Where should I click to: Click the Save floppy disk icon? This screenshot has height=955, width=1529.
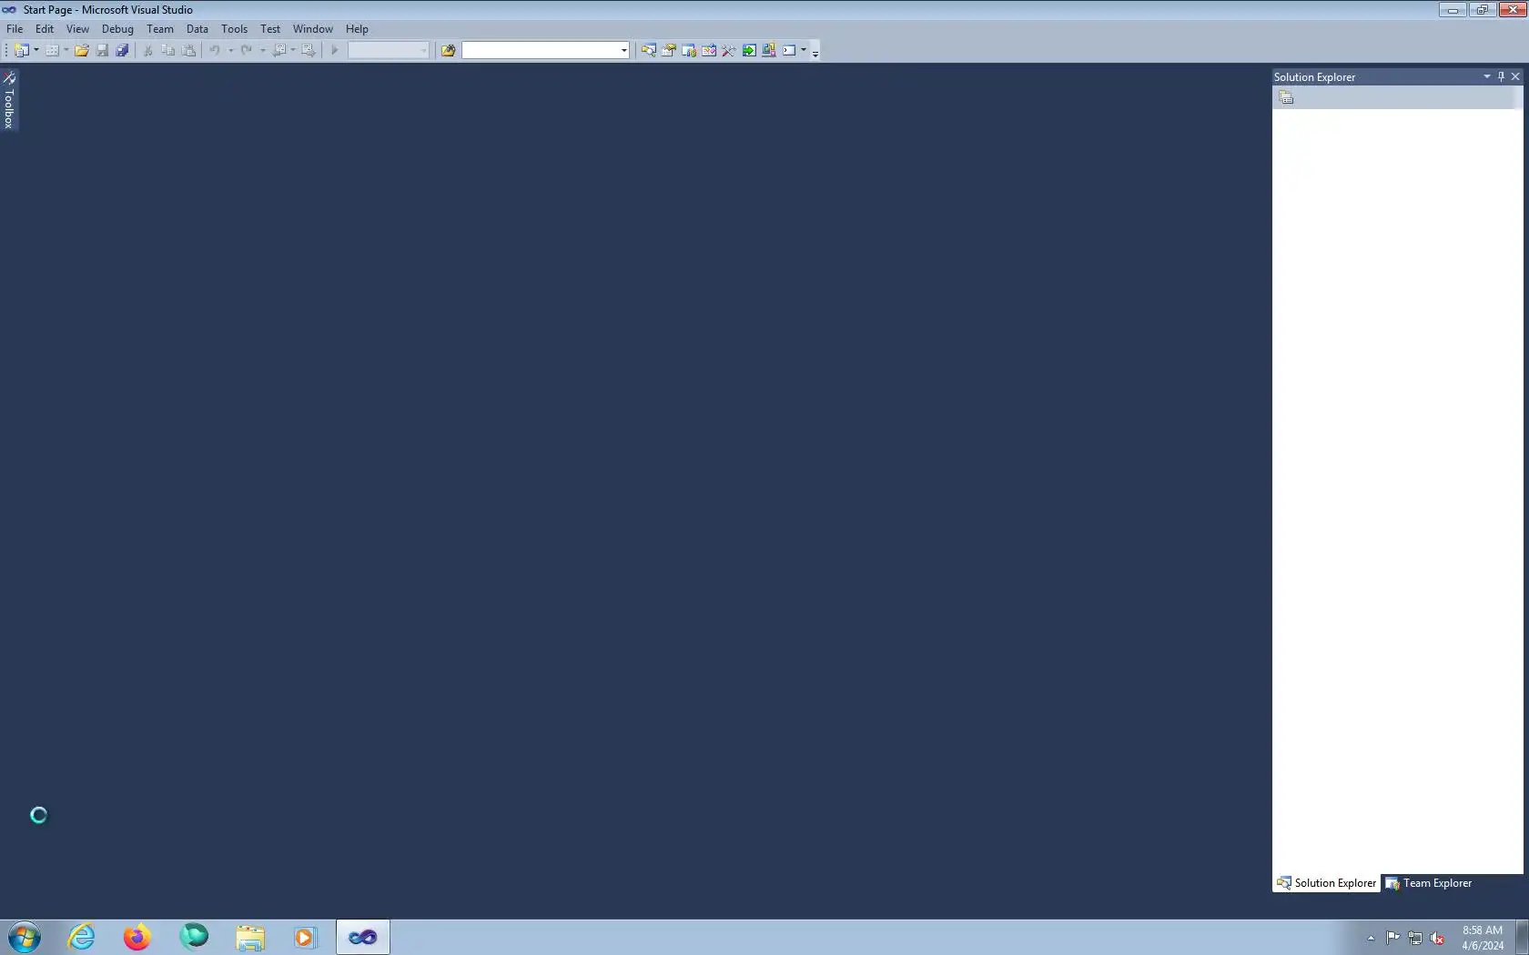102,51
